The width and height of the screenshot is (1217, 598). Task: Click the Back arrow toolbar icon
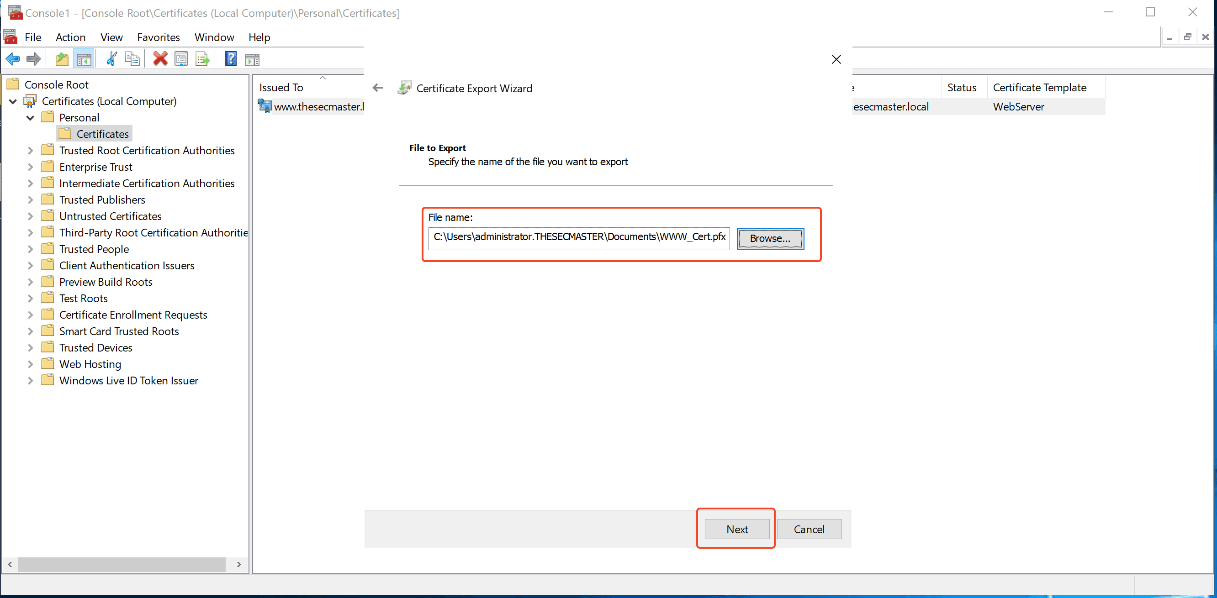pyautogui.click(x=13, y=59)
